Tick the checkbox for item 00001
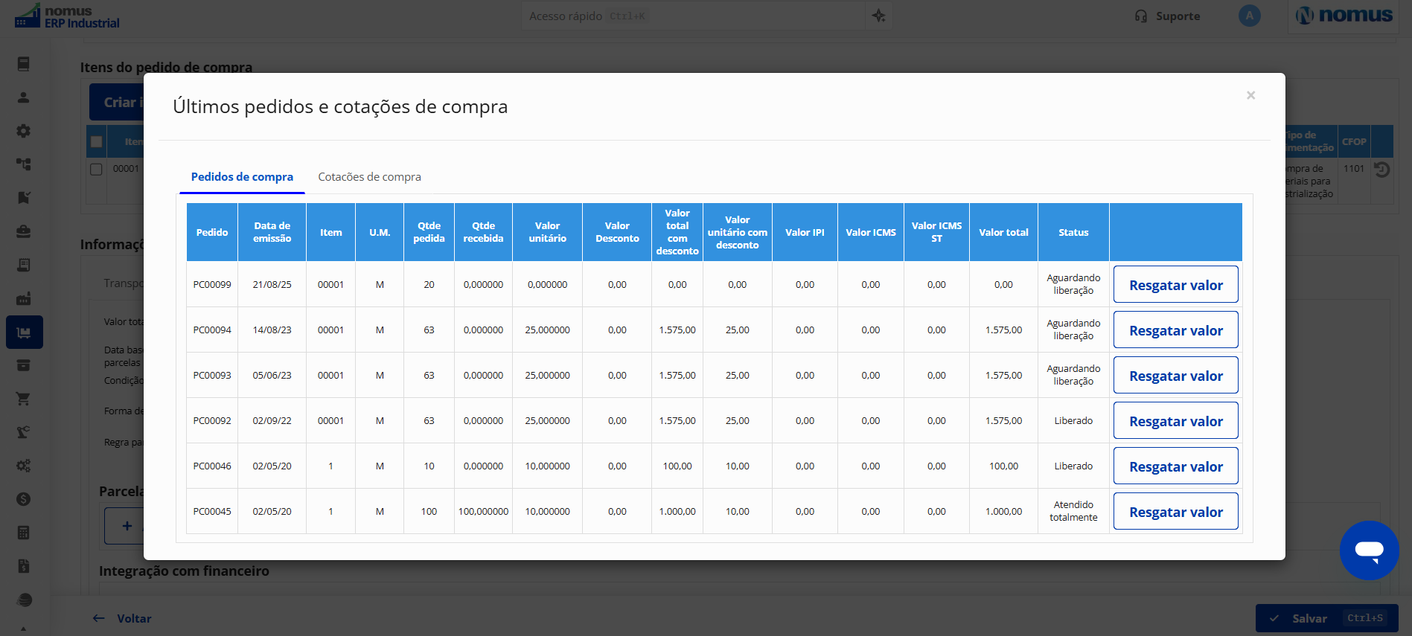 click(x=96, y=169)
